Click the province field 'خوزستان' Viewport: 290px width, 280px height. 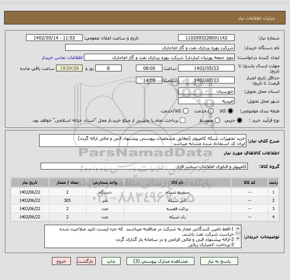[x=206, y=91]
